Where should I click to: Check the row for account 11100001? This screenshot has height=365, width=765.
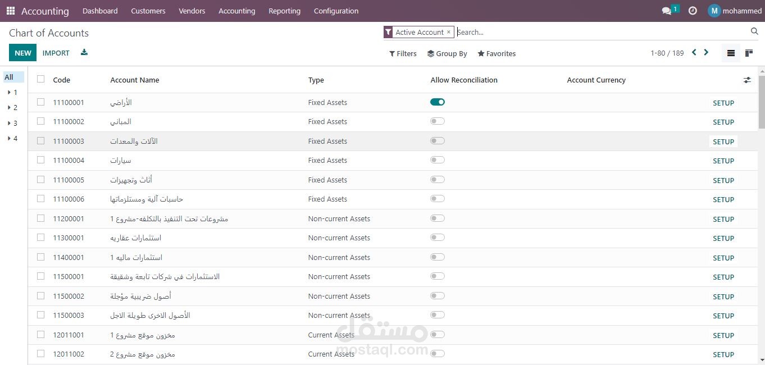40,102
